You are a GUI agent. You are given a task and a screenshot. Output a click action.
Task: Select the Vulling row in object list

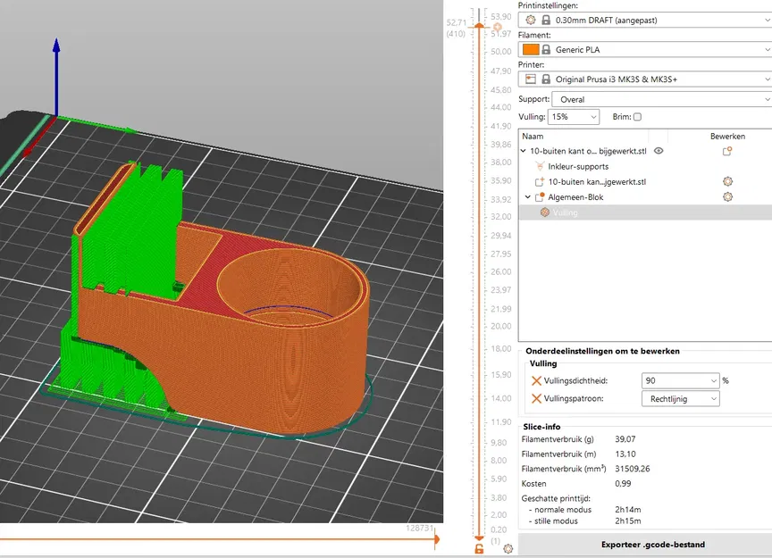(x=645, y=212)
